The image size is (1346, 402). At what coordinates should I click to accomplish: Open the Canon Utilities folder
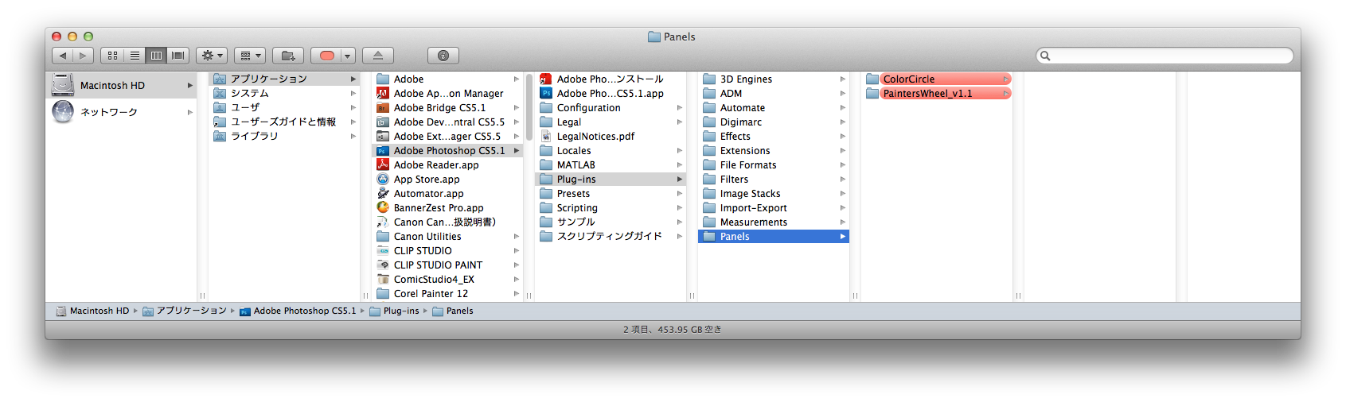[447, 236]
